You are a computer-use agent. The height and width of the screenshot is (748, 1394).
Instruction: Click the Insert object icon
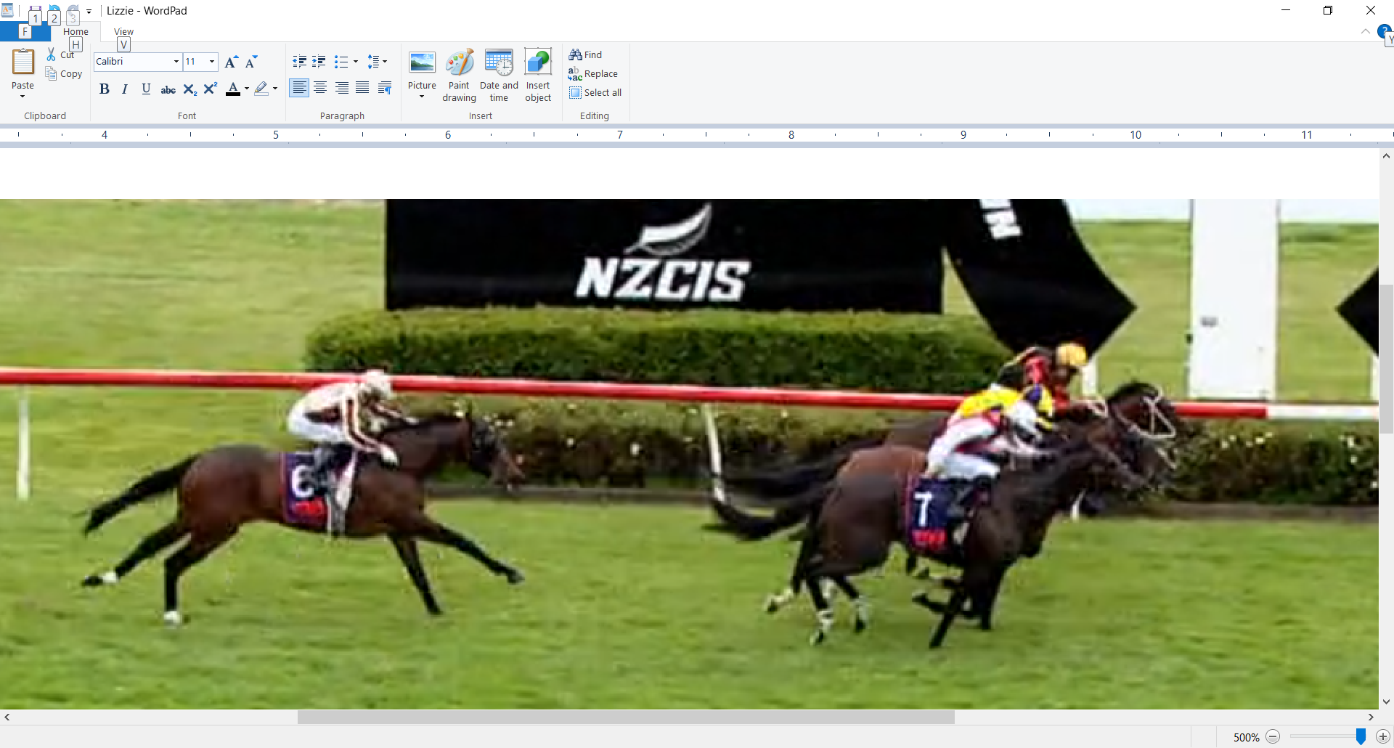click(538, 64)
